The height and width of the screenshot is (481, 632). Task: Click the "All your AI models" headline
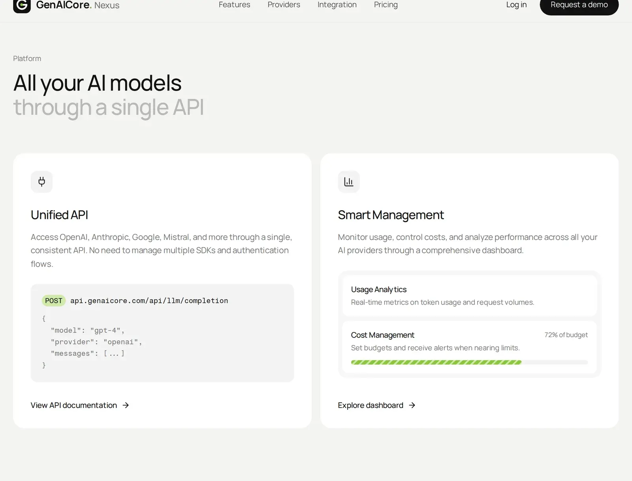[97, 83]
